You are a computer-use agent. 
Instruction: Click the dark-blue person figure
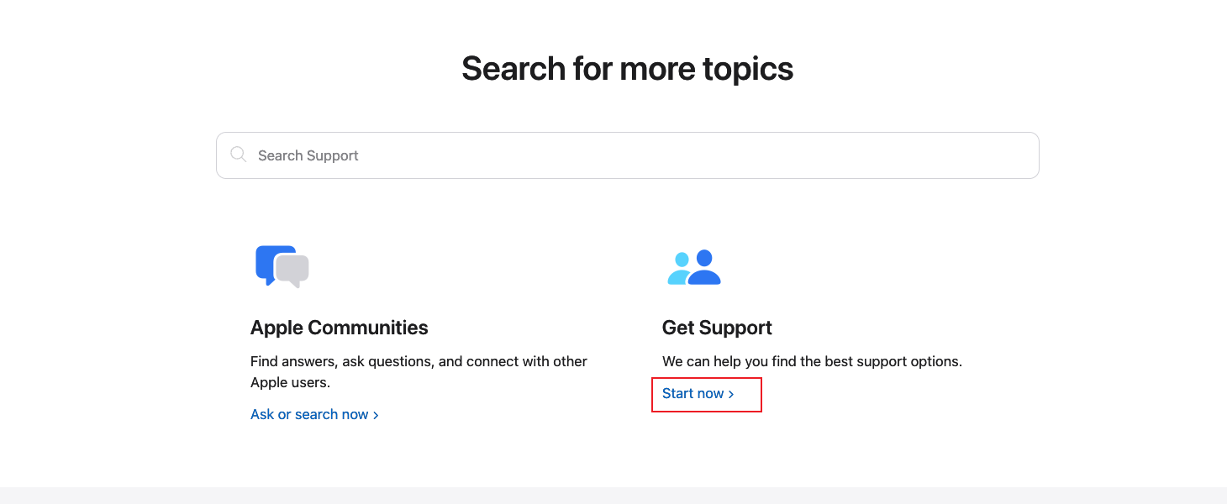tap(704, 267)
